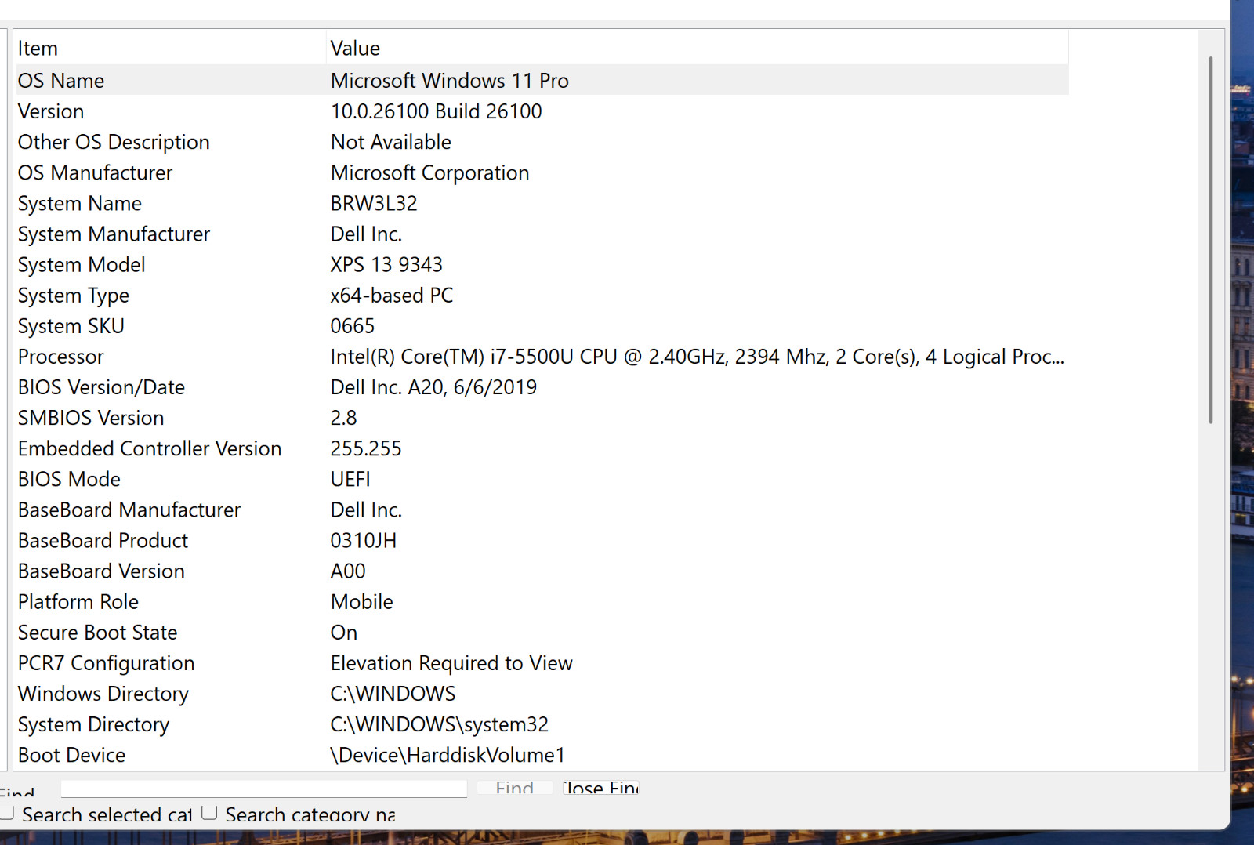This screenshot has width=1254, height=845.
Task: Click the XPS 13 9343 value
Action: pos(386,264)
